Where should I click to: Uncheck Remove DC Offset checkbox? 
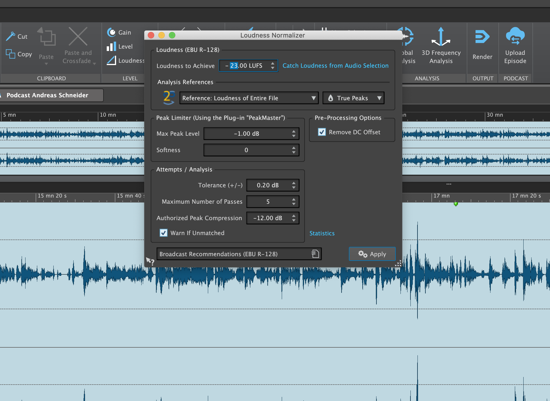[322, 132]
